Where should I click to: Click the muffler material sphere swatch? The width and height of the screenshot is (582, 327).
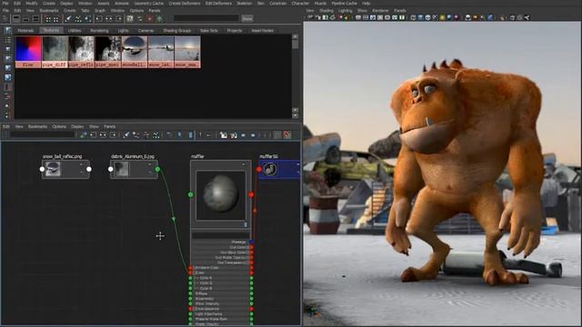pos(220,194)
